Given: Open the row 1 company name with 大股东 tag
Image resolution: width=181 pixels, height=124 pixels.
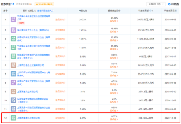Looking at the screenshot, I should [x=34, y=18].
